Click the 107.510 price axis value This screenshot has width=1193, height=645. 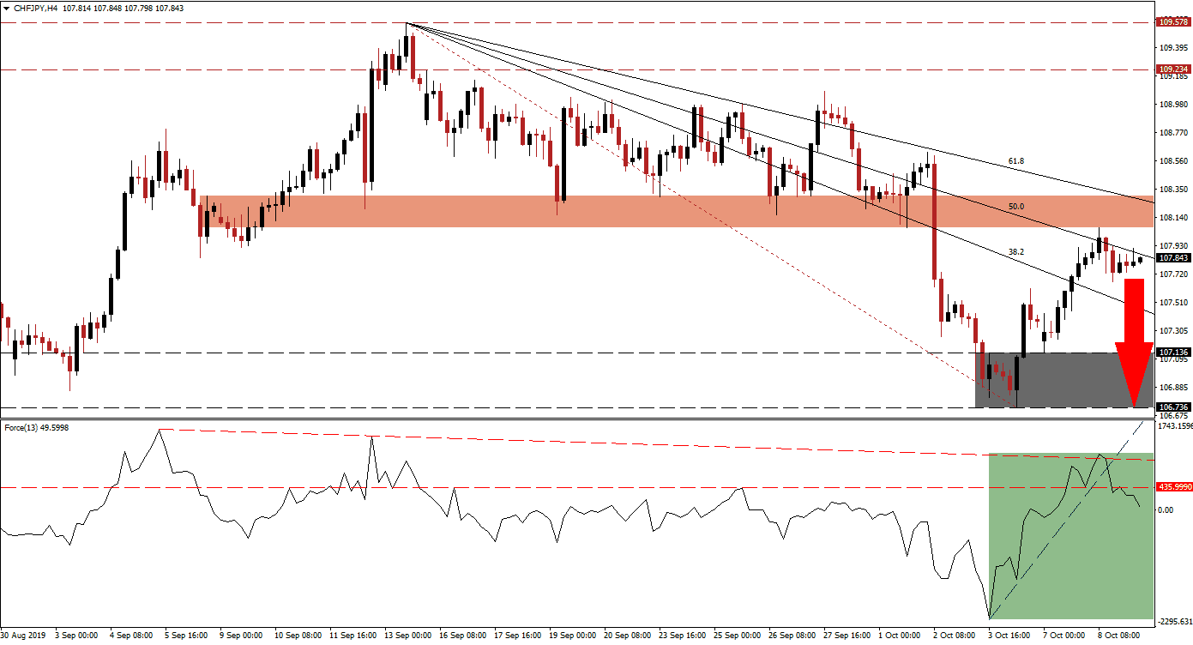[1173, 303]
